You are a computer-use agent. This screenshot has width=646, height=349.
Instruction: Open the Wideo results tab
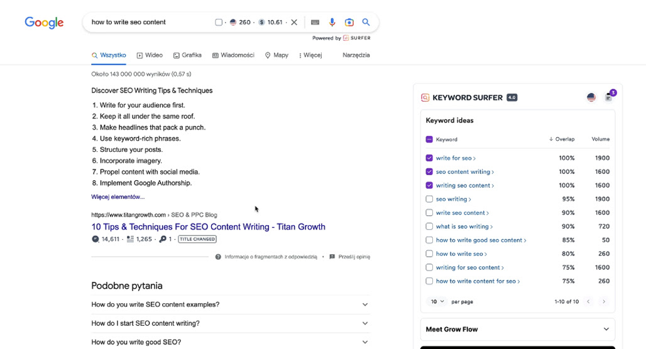coord(150,55)
